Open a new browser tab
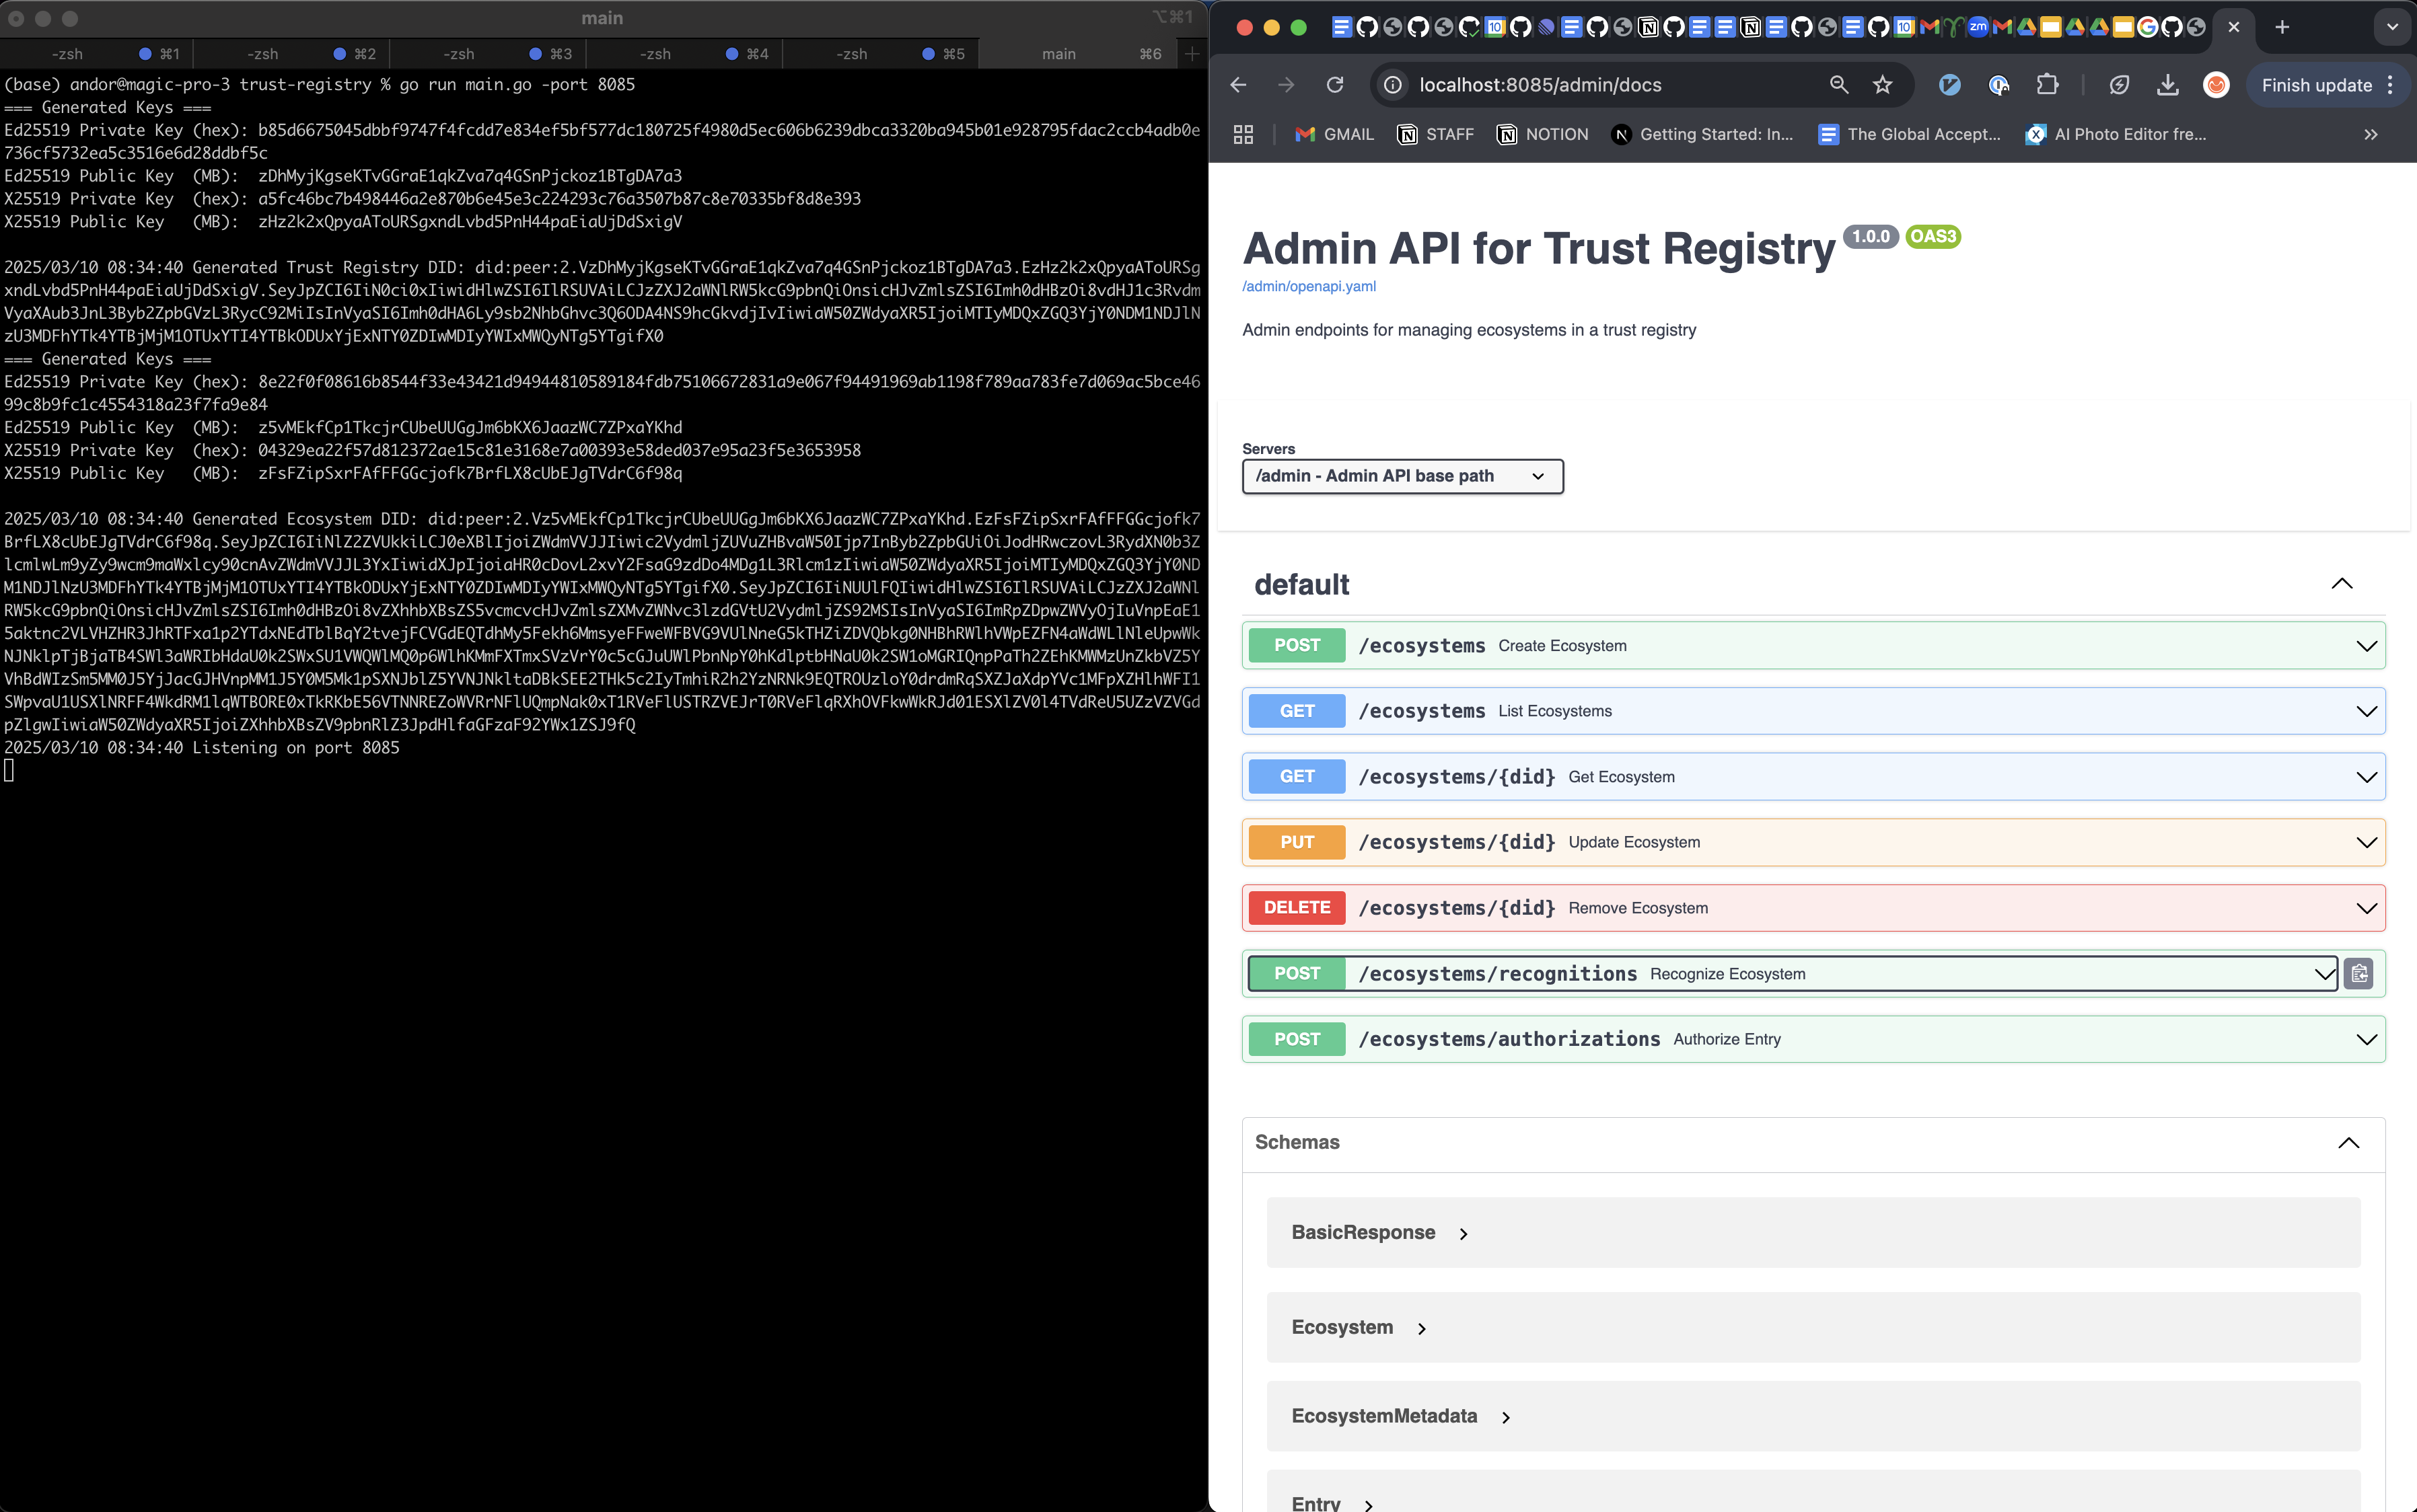The width and height of the screenshot is (2417, 1512). (2282, 27)
